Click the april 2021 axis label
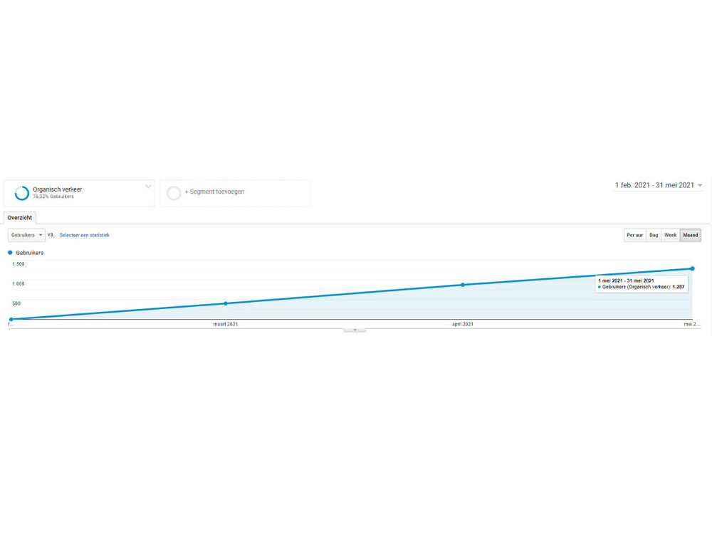 pyautogui.click(x=463, y=324)
